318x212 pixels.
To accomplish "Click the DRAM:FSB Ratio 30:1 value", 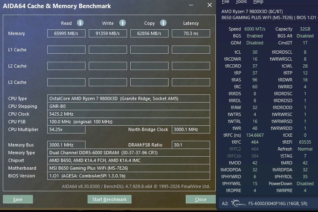I will [191, 145].
